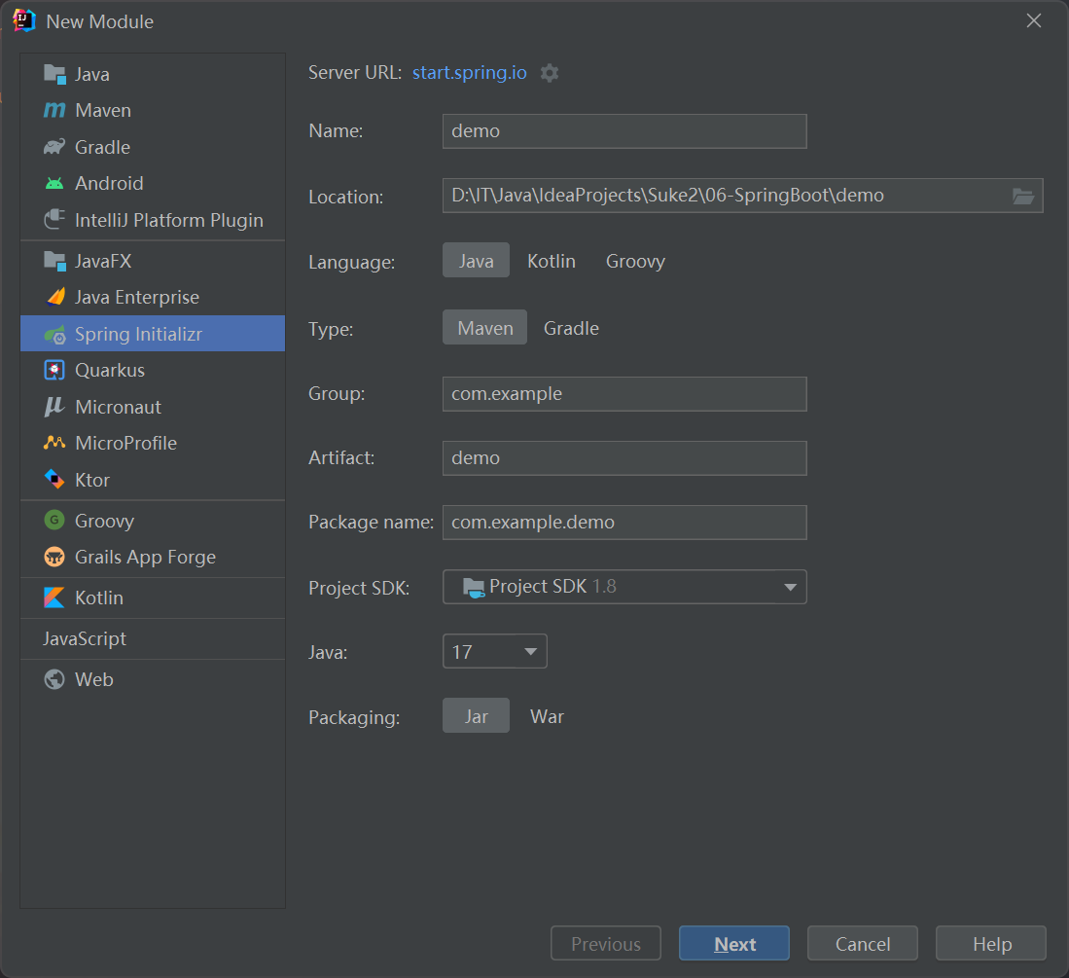Click the Next button
Image resolution: width=1069 pixels, height=978 pixels.
[733, 943]
